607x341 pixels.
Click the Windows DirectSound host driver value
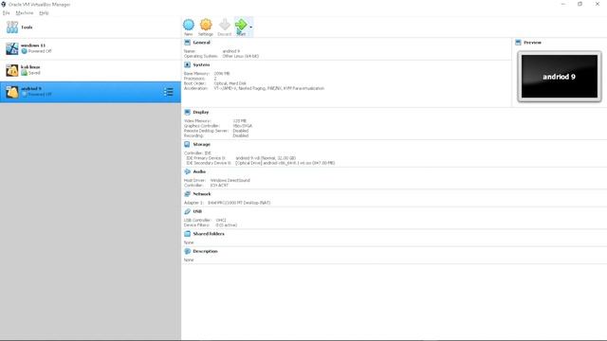click(230, 180)
